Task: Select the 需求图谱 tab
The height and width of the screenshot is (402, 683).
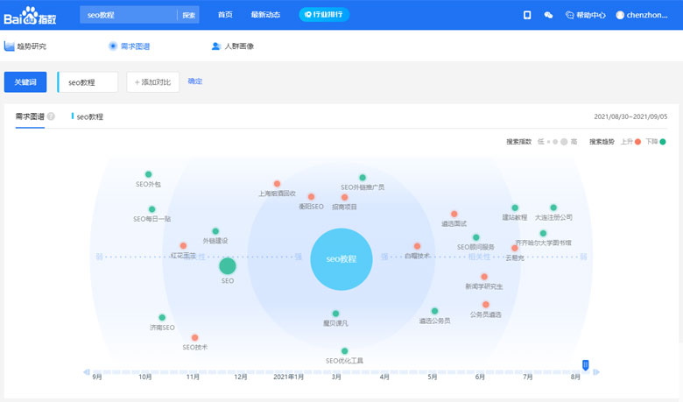Action: pyautogui.click(x=129, y=46)
